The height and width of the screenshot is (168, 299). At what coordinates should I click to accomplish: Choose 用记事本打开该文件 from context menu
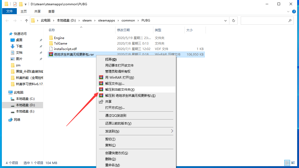point(136,65)
